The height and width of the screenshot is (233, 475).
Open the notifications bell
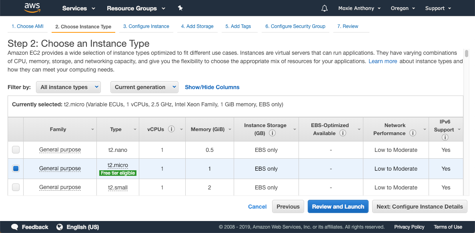pyautogui.click(x=324, y=8)
